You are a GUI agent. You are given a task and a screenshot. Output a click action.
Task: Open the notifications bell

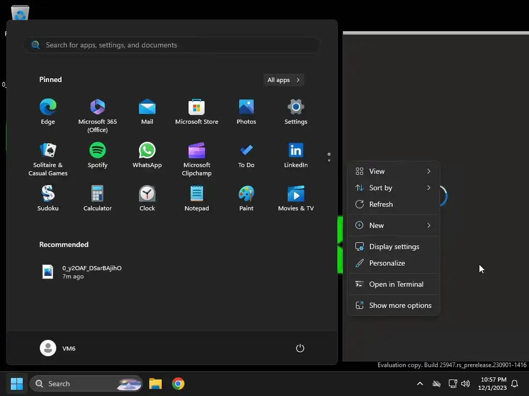point(515,384)
